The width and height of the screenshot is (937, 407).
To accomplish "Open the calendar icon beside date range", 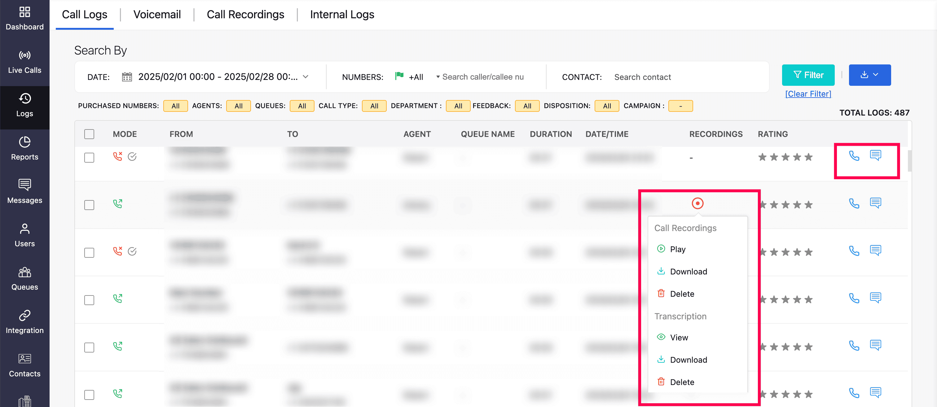I will pyautogui.click(x=127, y=77).
